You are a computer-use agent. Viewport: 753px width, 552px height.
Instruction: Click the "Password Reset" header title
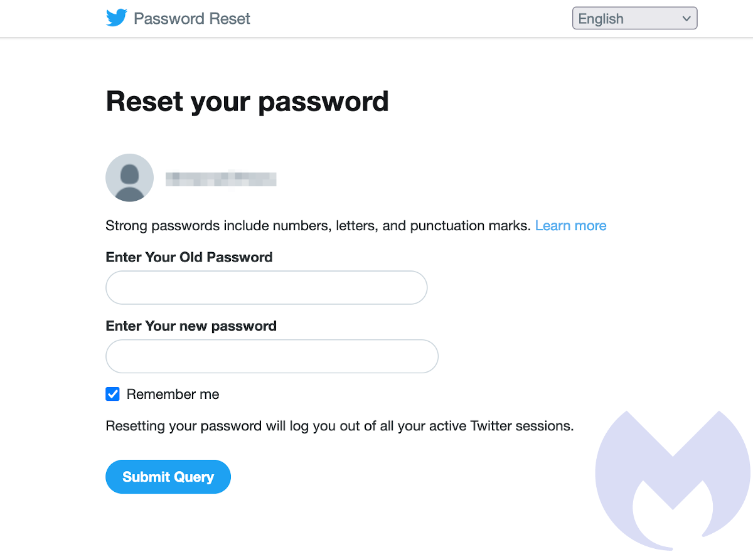pos(192,19)
